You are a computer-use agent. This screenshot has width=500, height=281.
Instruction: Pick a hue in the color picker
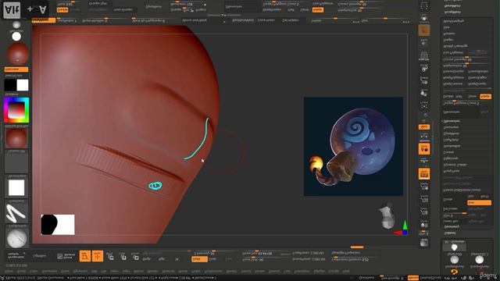16,110
